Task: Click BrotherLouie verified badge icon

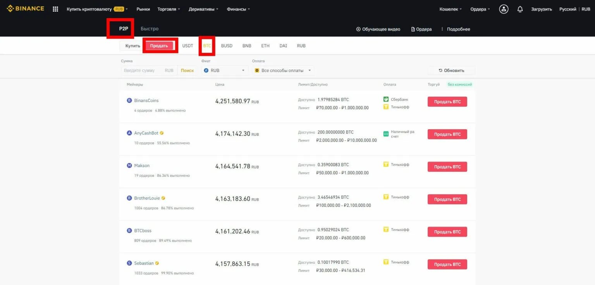Action: pos(163,198)
